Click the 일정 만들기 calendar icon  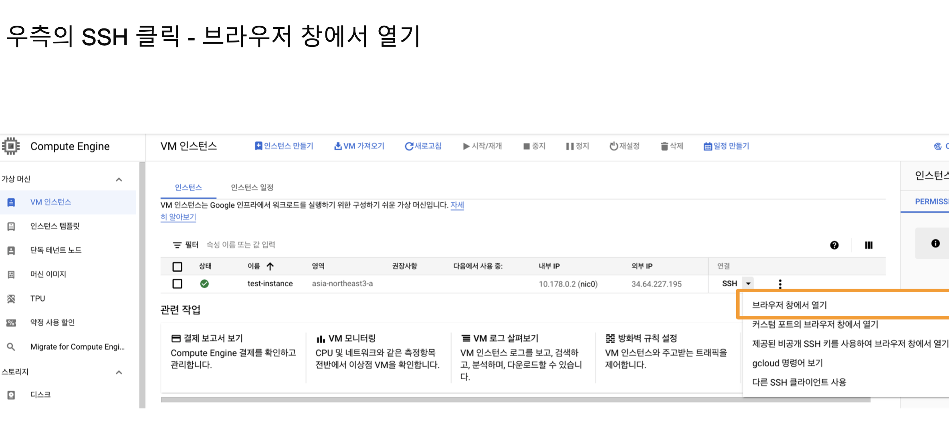708,146
